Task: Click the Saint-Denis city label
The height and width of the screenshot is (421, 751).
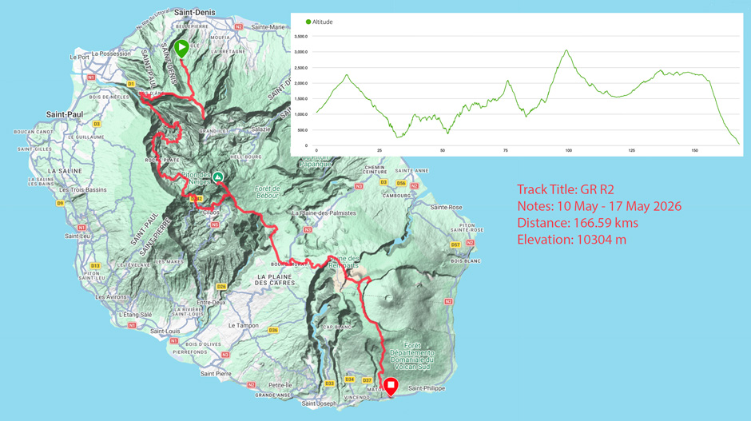Action: [x=195, y=13]
